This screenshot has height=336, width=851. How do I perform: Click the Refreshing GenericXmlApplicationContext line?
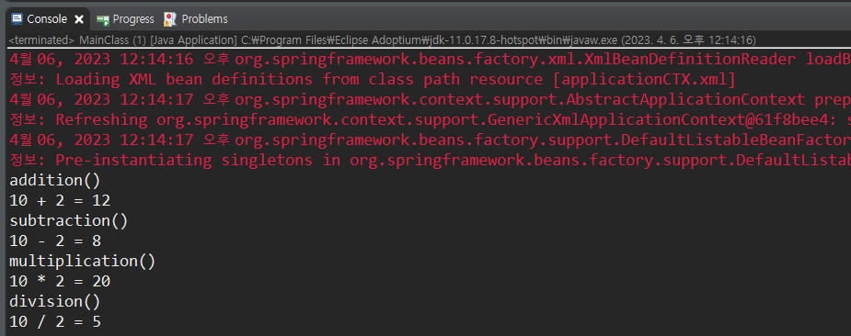click(x=430, y=119)
